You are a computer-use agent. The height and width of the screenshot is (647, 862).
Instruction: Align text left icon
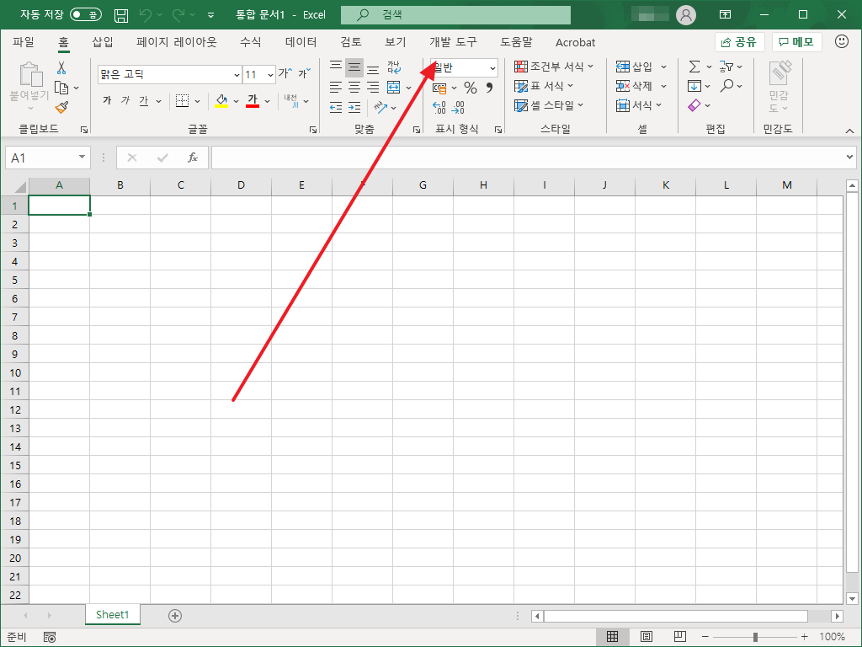pos(336,87)
